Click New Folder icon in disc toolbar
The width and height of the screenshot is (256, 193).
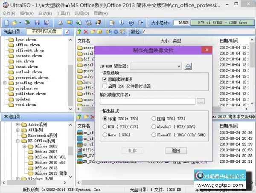93,32
